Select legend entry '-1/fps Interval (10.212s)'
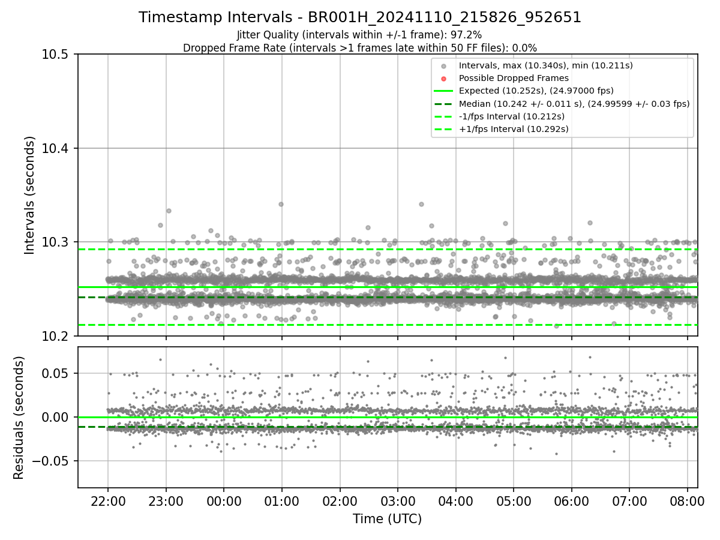720x540 pixels. 512,116
